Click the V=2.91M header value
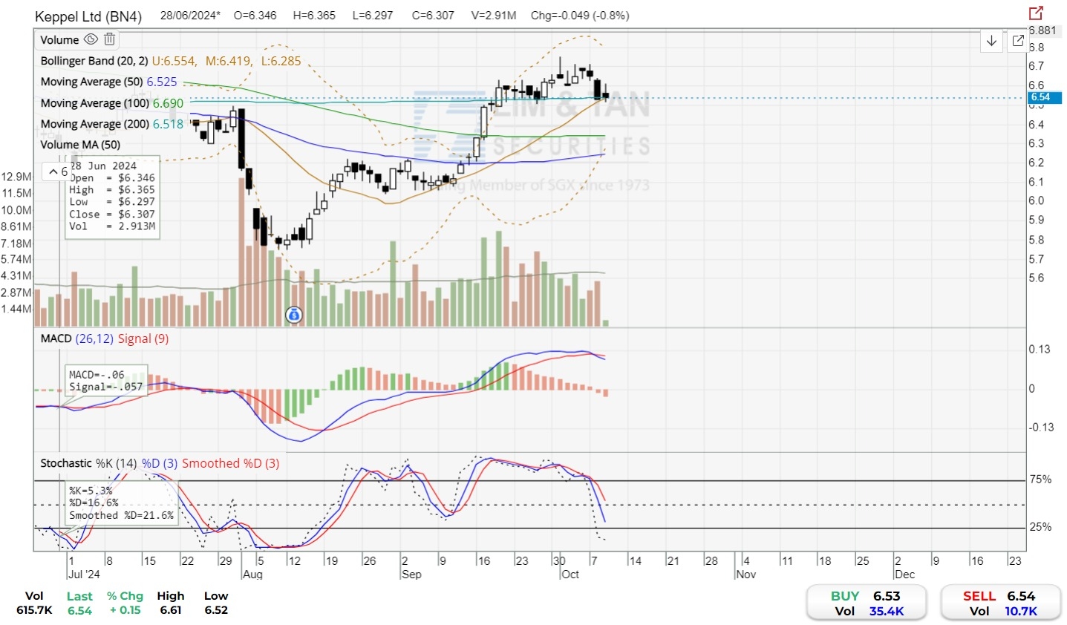The width and height of the screenshot is (1067, 625). pos(494,16)
